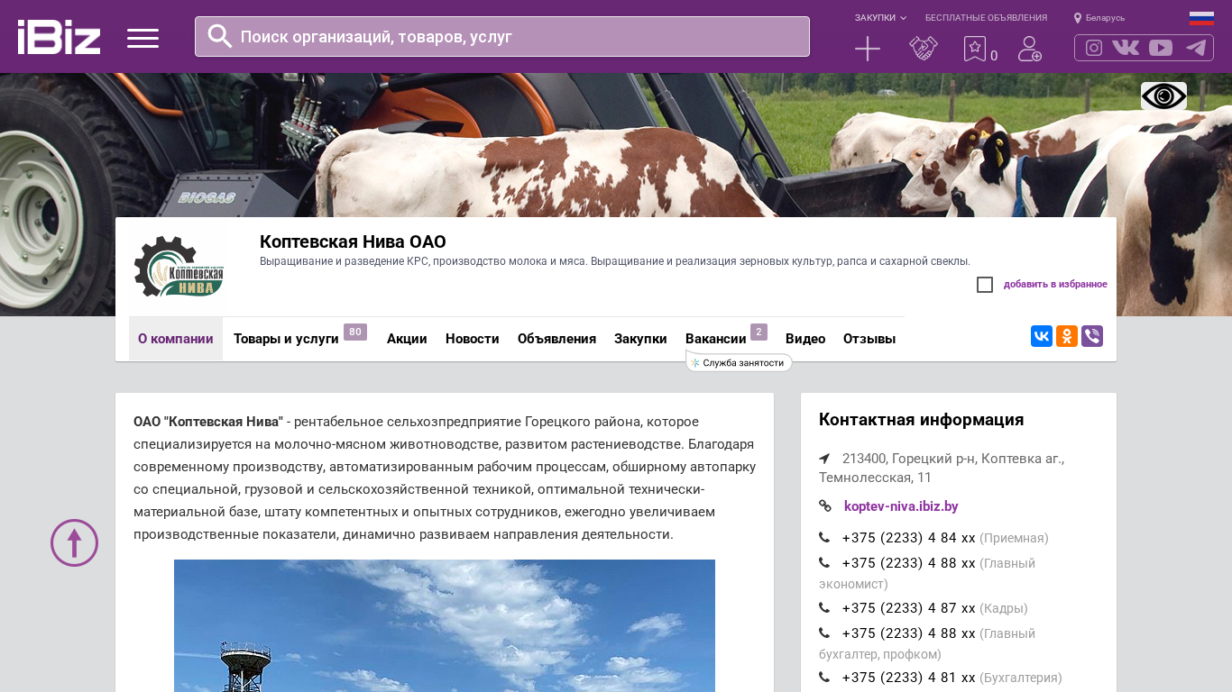
Task: Open the Telegram icon in header
Action: click(1196, 48)
